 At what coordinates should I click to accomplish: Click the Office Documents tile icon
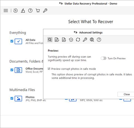point(18,70)
